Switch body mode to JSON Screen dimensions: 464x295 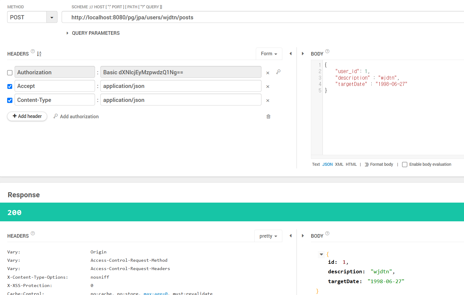pos(327,164)
